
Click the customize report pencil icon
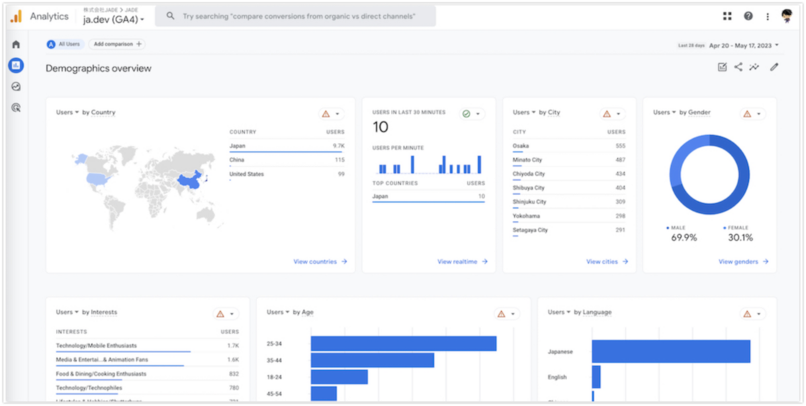(774, 67)
